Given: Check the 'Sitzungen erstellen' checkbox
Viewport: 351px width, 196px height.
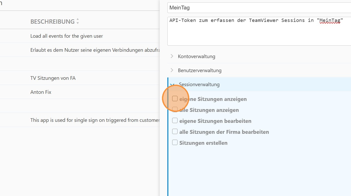Looking at the screenshot, I should tap(175, 142).
